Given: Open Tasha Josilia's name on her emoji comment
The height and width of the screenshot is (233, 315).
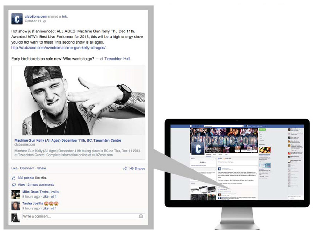Looking at the screenshot, I should click(33, 203).
